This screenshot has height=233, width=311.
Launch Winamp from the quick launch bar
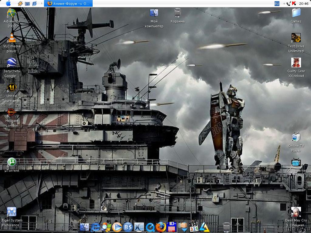click(x=20, y=4)
